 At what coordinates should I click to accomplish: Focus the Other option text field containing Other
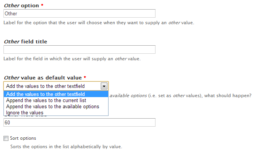[79, 13]
